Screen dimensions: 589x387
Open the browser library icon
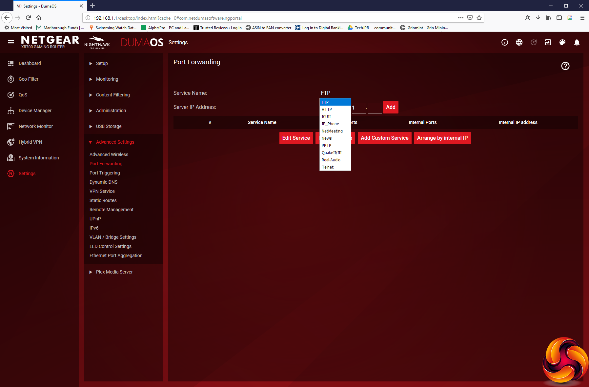pyautogui.click(x=549, y=18)
